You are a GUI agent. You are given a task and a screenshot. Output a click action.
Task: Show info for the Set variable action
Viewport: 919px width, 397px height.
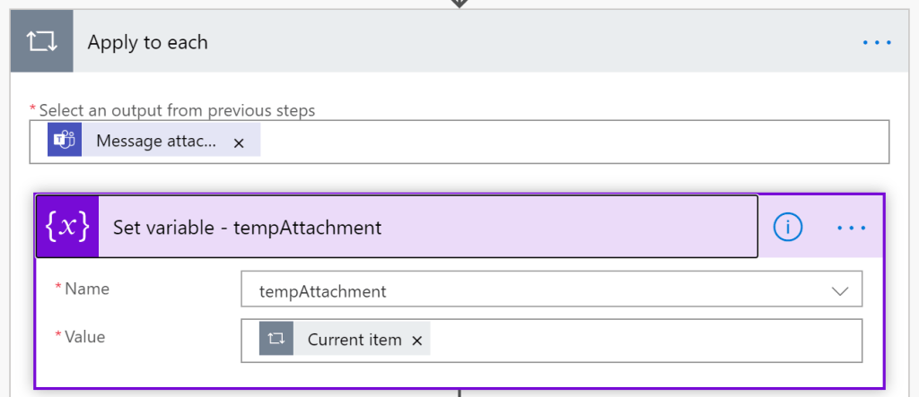point(787,228)
